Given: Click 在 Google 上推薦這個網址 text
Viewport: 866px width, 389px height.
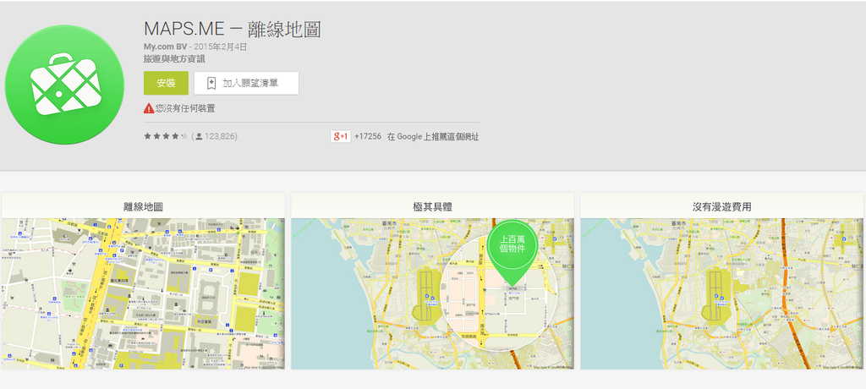Looking at the screenshot, I should pos(433,136).
